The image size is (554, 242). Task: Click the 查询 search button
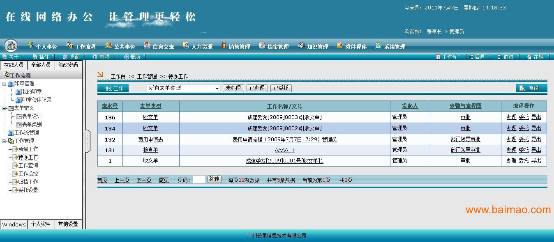[x=532, y=88]
